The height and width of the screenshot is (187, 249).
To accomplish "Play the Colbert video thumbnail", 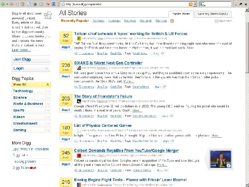I will (220, 159).
